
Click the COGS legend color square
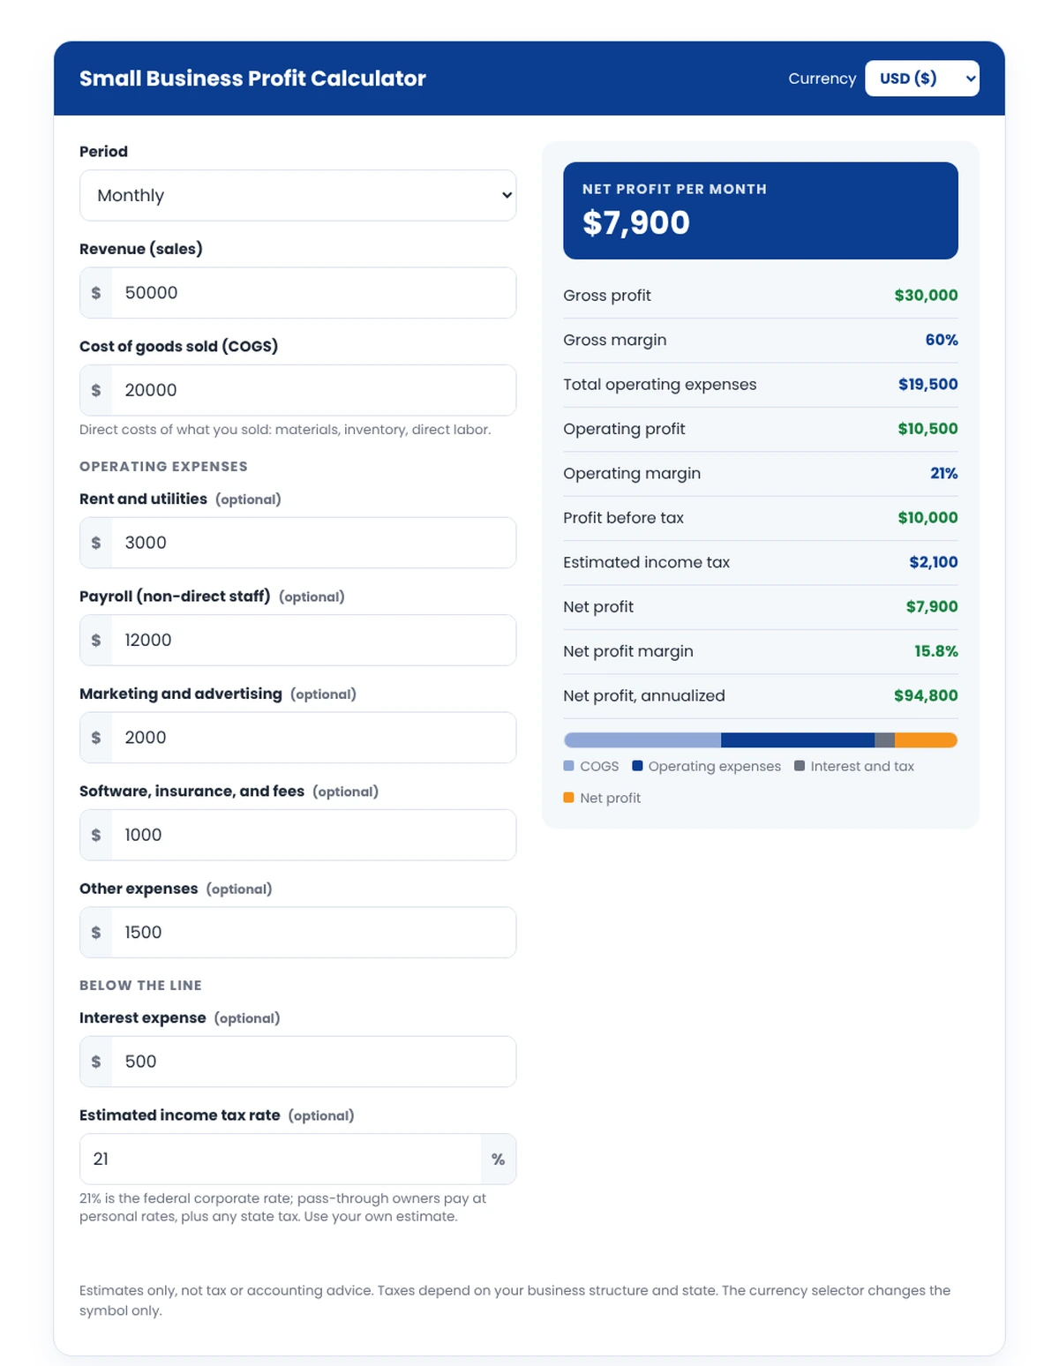click(568, 766)
